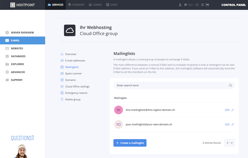Click the Cloud Office settings gear icon
Screen dimensions: 248x158
click(62, 86)
